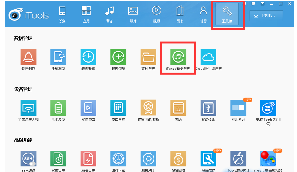Click the 高级功能 section heading
Viewport: 297px width, 172px height.
click(23, 140)
